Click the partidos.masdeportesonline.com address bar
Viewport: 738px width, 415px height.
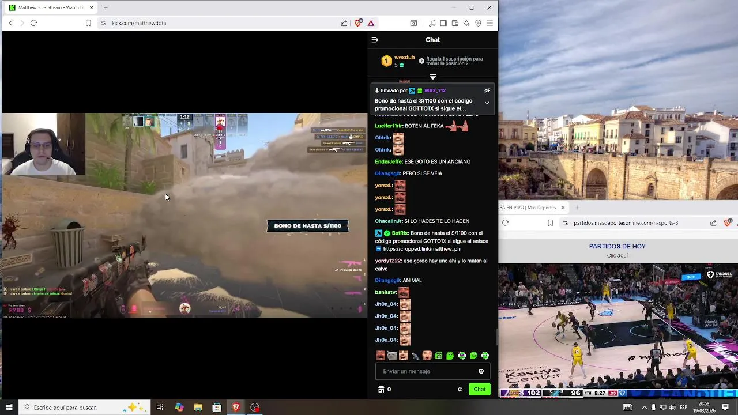click(x=626, y=223)
